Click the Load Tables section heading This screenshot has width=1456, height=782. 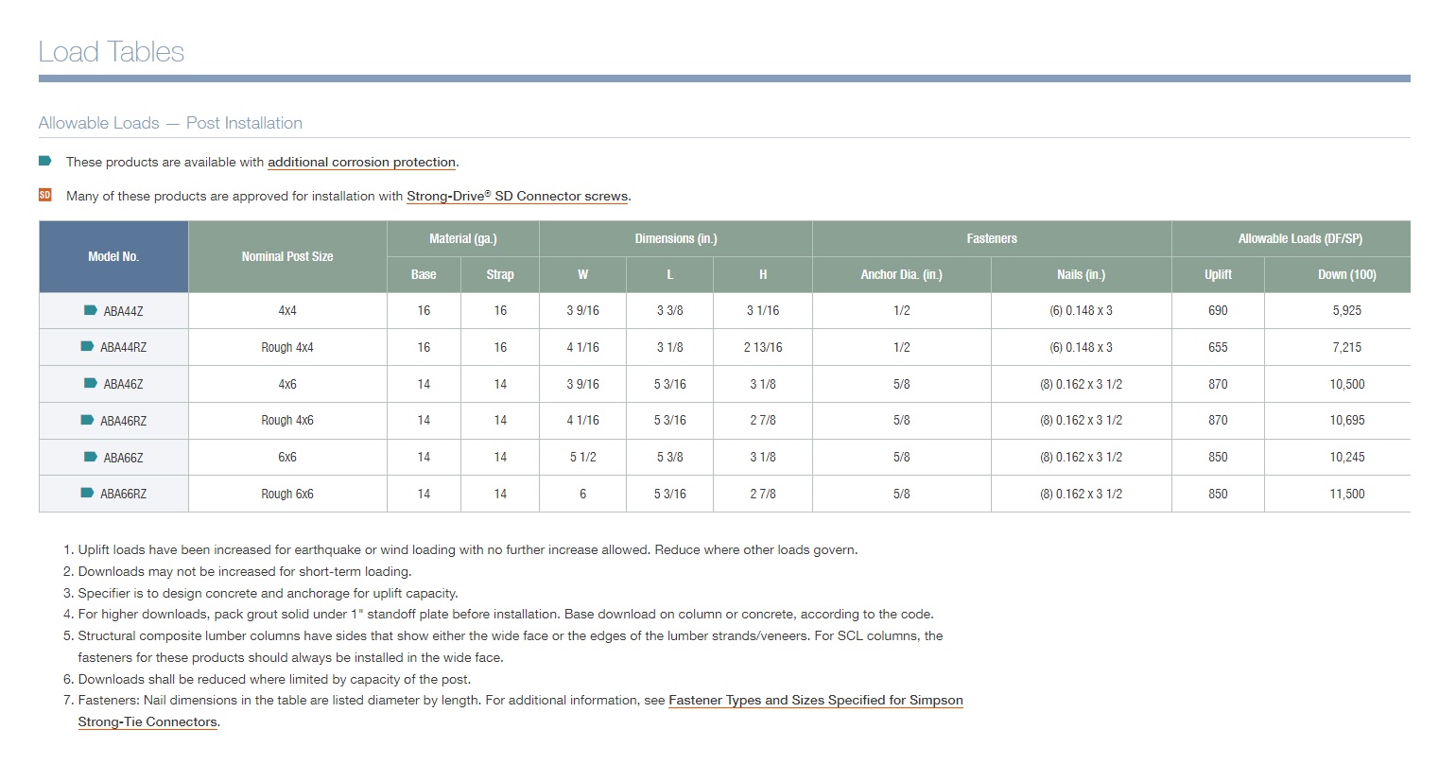[112, 52]
